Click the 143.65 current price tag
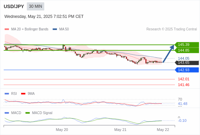 pos(187,63)
